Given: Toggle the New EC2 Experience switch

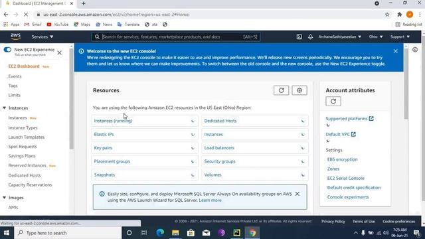Looking at the screenshot, I should tap(7, 50).
